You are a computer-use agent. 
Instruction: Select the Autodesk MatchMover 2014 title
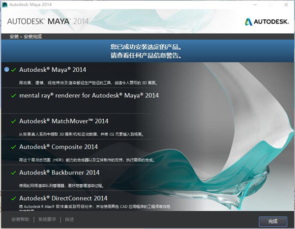pos(64,121)
